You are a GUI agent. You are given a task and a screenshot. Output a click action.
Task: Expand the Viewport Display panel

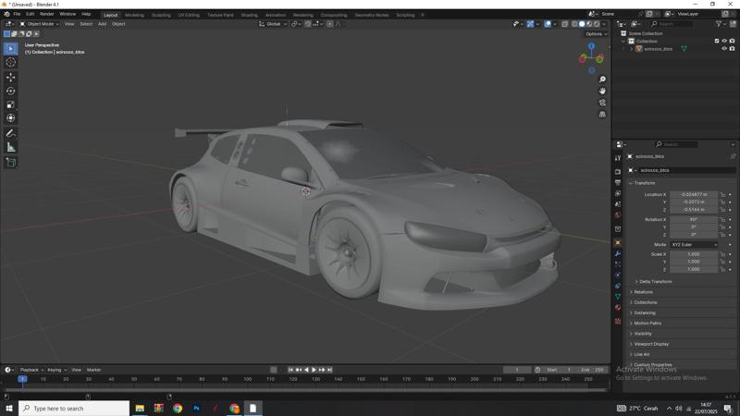(x=651, y=344)
